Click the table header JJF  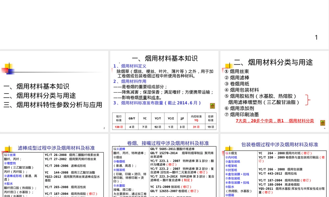182,118
